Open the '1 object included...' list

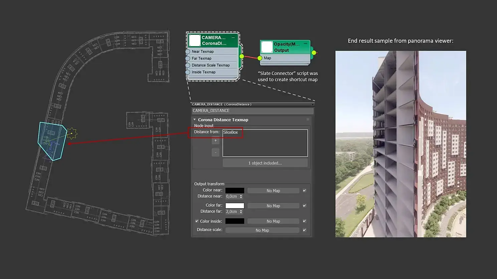point(265,163)
